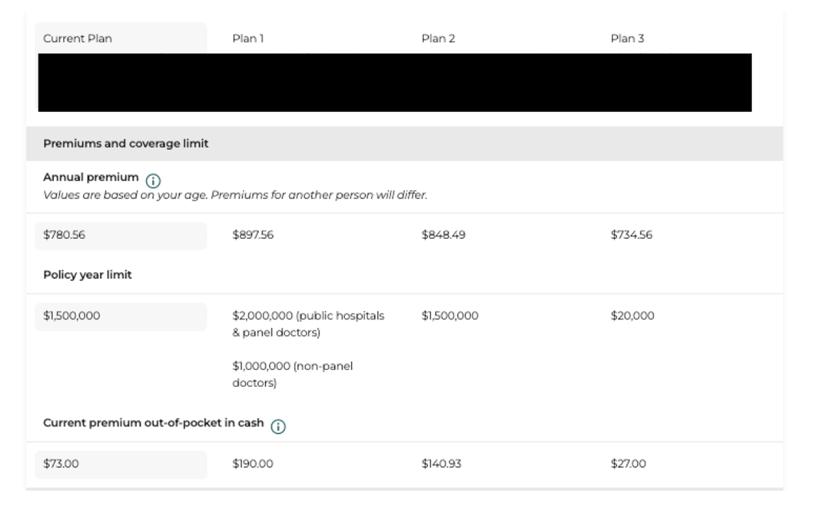Click info icon next to Annual premium
830x520 pixels.
coord(153,181)
